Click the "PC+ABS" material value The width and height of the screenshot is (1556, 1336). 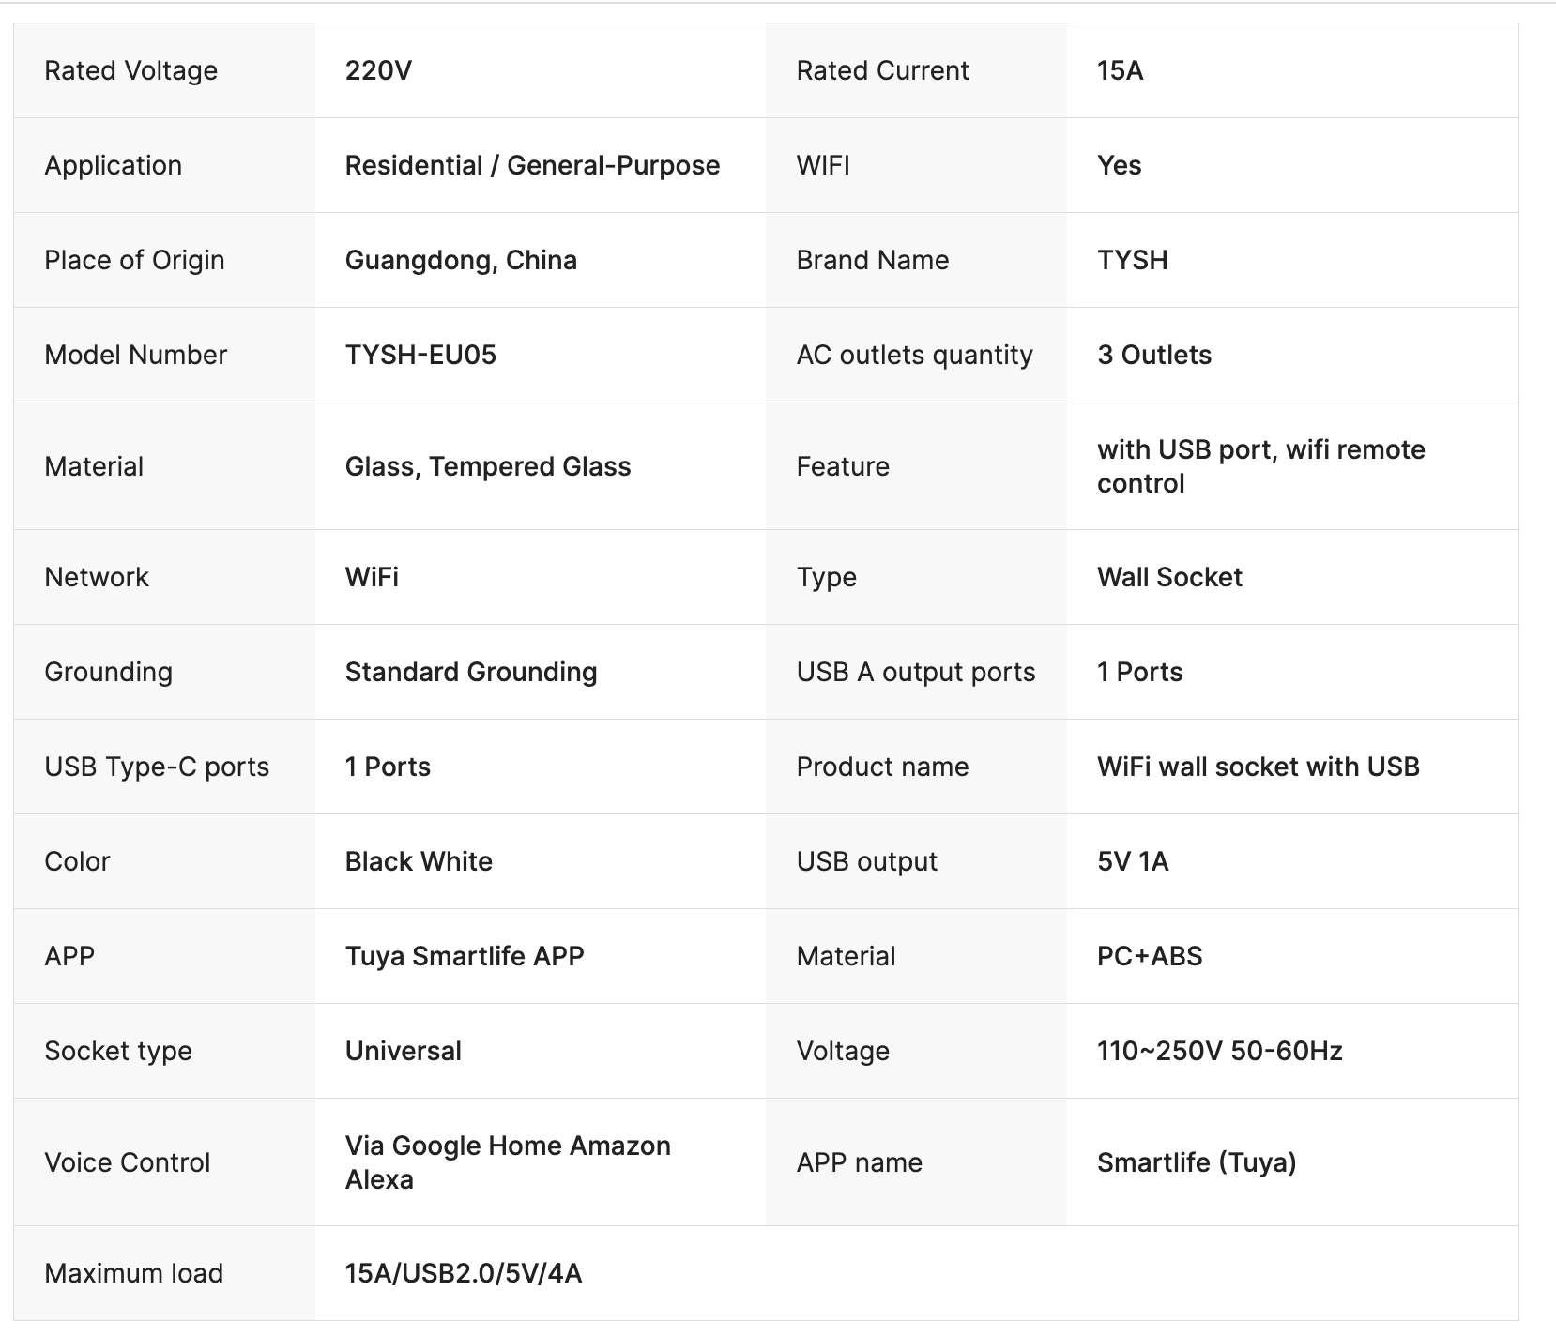(1150, 957)
